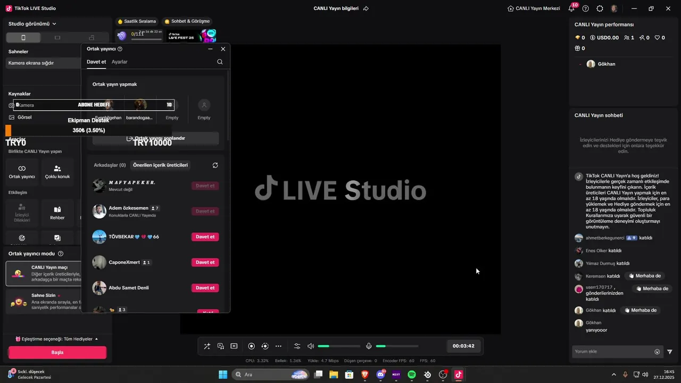
Task: Open the Rehber tool
Action: [x=57, y=213]
